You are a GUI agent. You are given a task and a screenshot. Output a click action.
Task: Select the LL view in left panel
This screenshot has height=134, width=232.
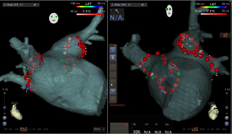point(30,129)
